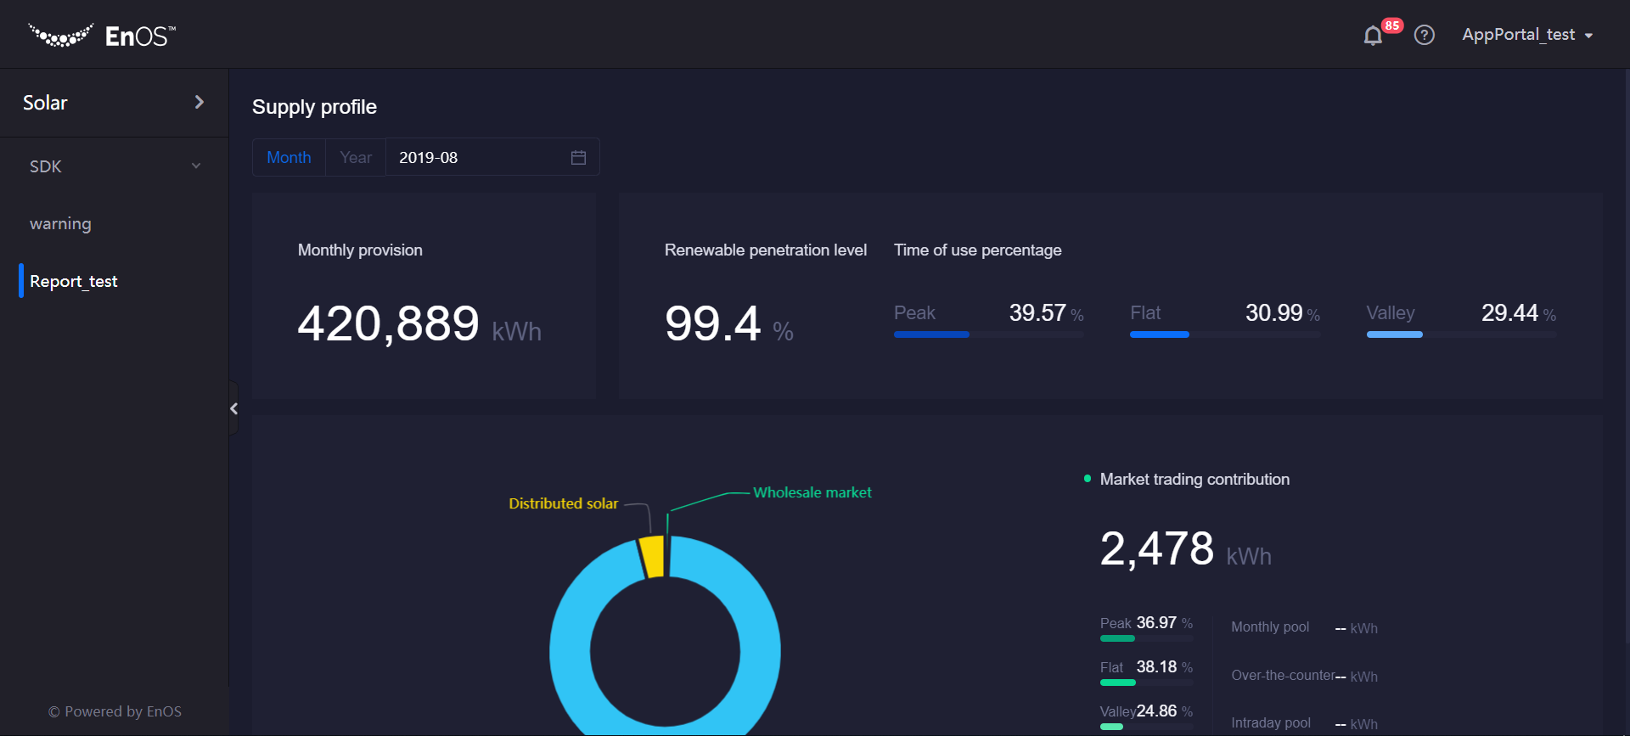1630x736 pixels.
Task: Click the EnOS logo
Action: (x=102, y=36)
